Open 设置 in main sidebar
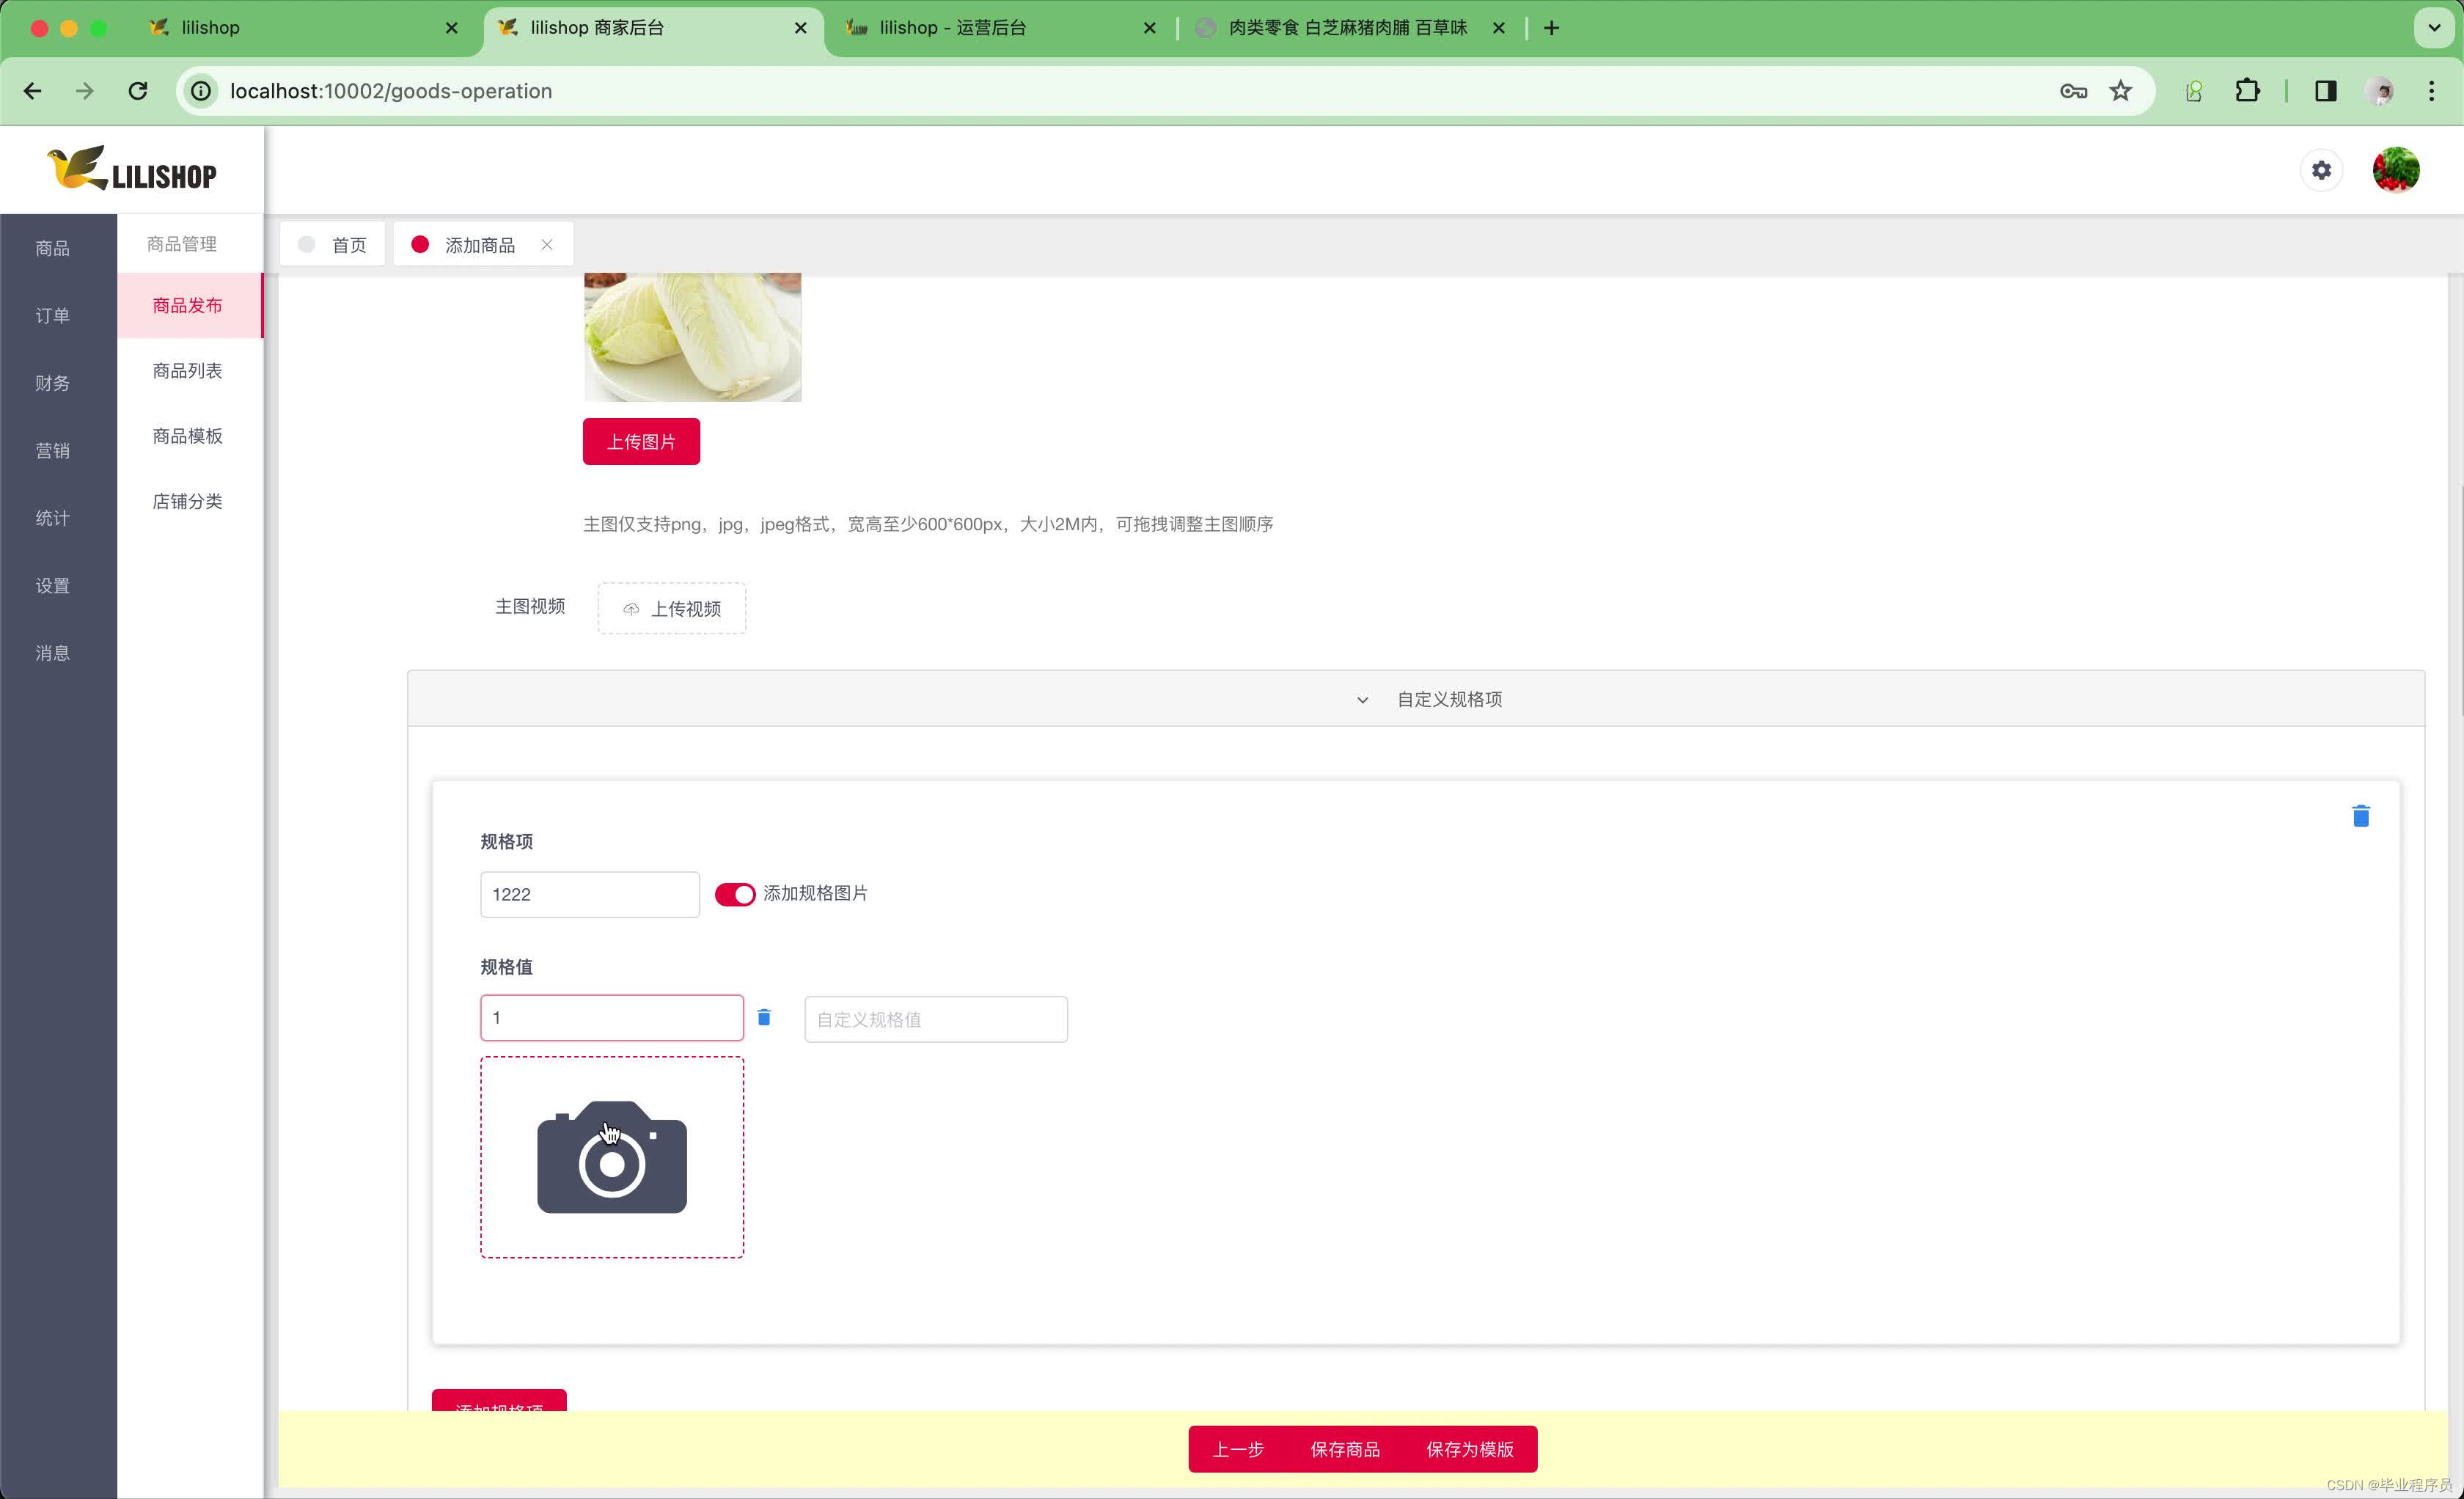This screenshot has height=1499, width=2464. coord(53,586)
